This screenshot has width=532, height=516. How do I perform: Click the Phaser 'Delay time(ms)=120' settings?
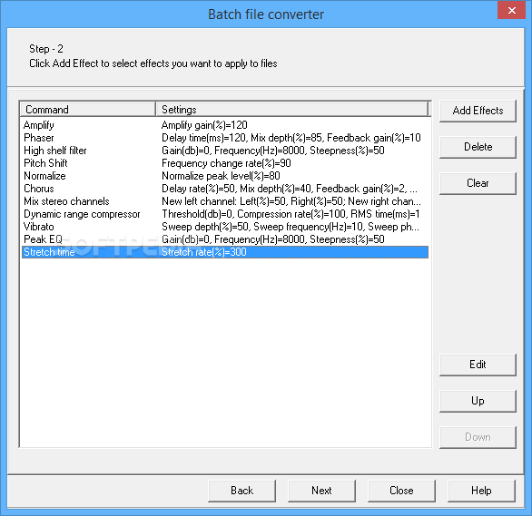click(291, 138)
